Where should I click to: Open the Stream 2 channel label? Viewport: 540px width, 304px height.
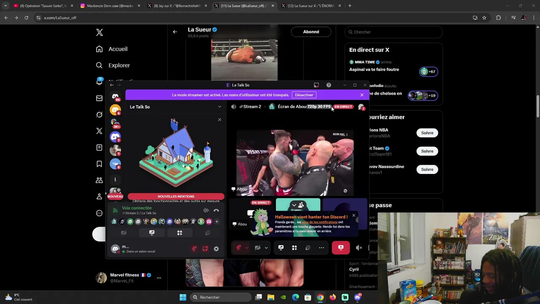250,107
